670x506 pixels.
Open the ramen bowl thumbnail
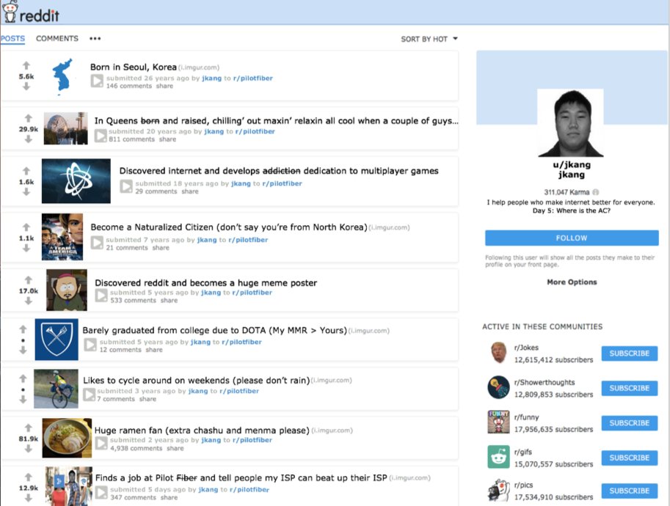[x=67, y=438]
